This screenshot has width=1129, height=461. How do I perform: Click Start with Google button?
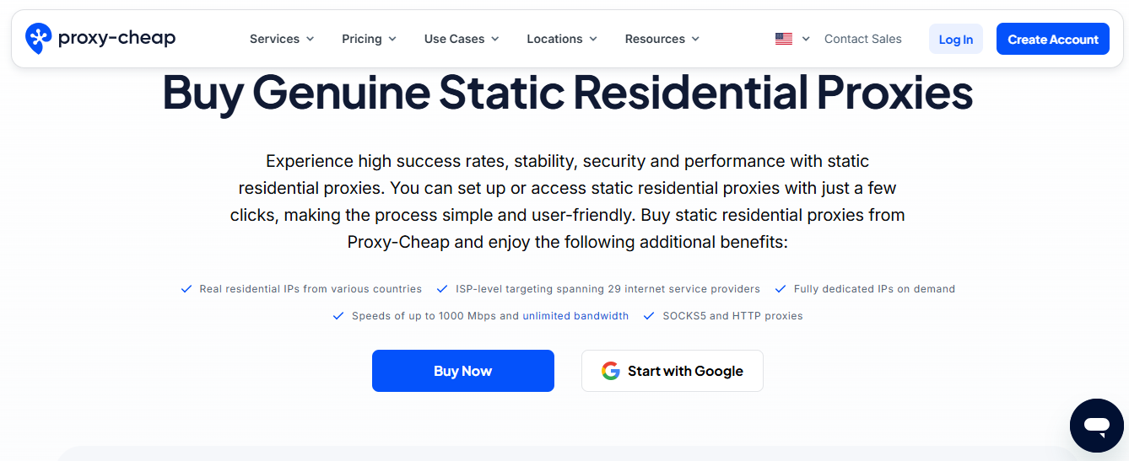673,371
